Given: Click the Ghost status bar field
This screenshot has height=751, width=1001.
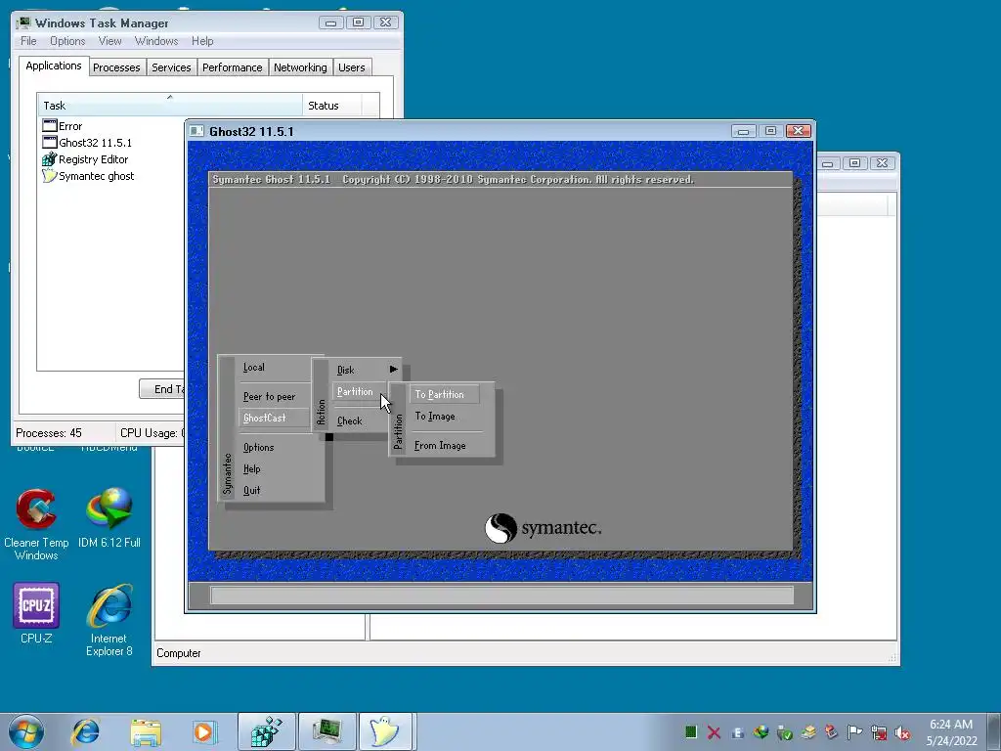Looking at the screenshot, I should [x=501, y=596].
